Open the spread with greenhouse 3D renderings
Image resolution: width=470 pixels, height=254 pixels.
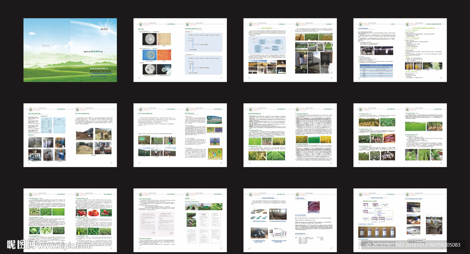point(180,135)
